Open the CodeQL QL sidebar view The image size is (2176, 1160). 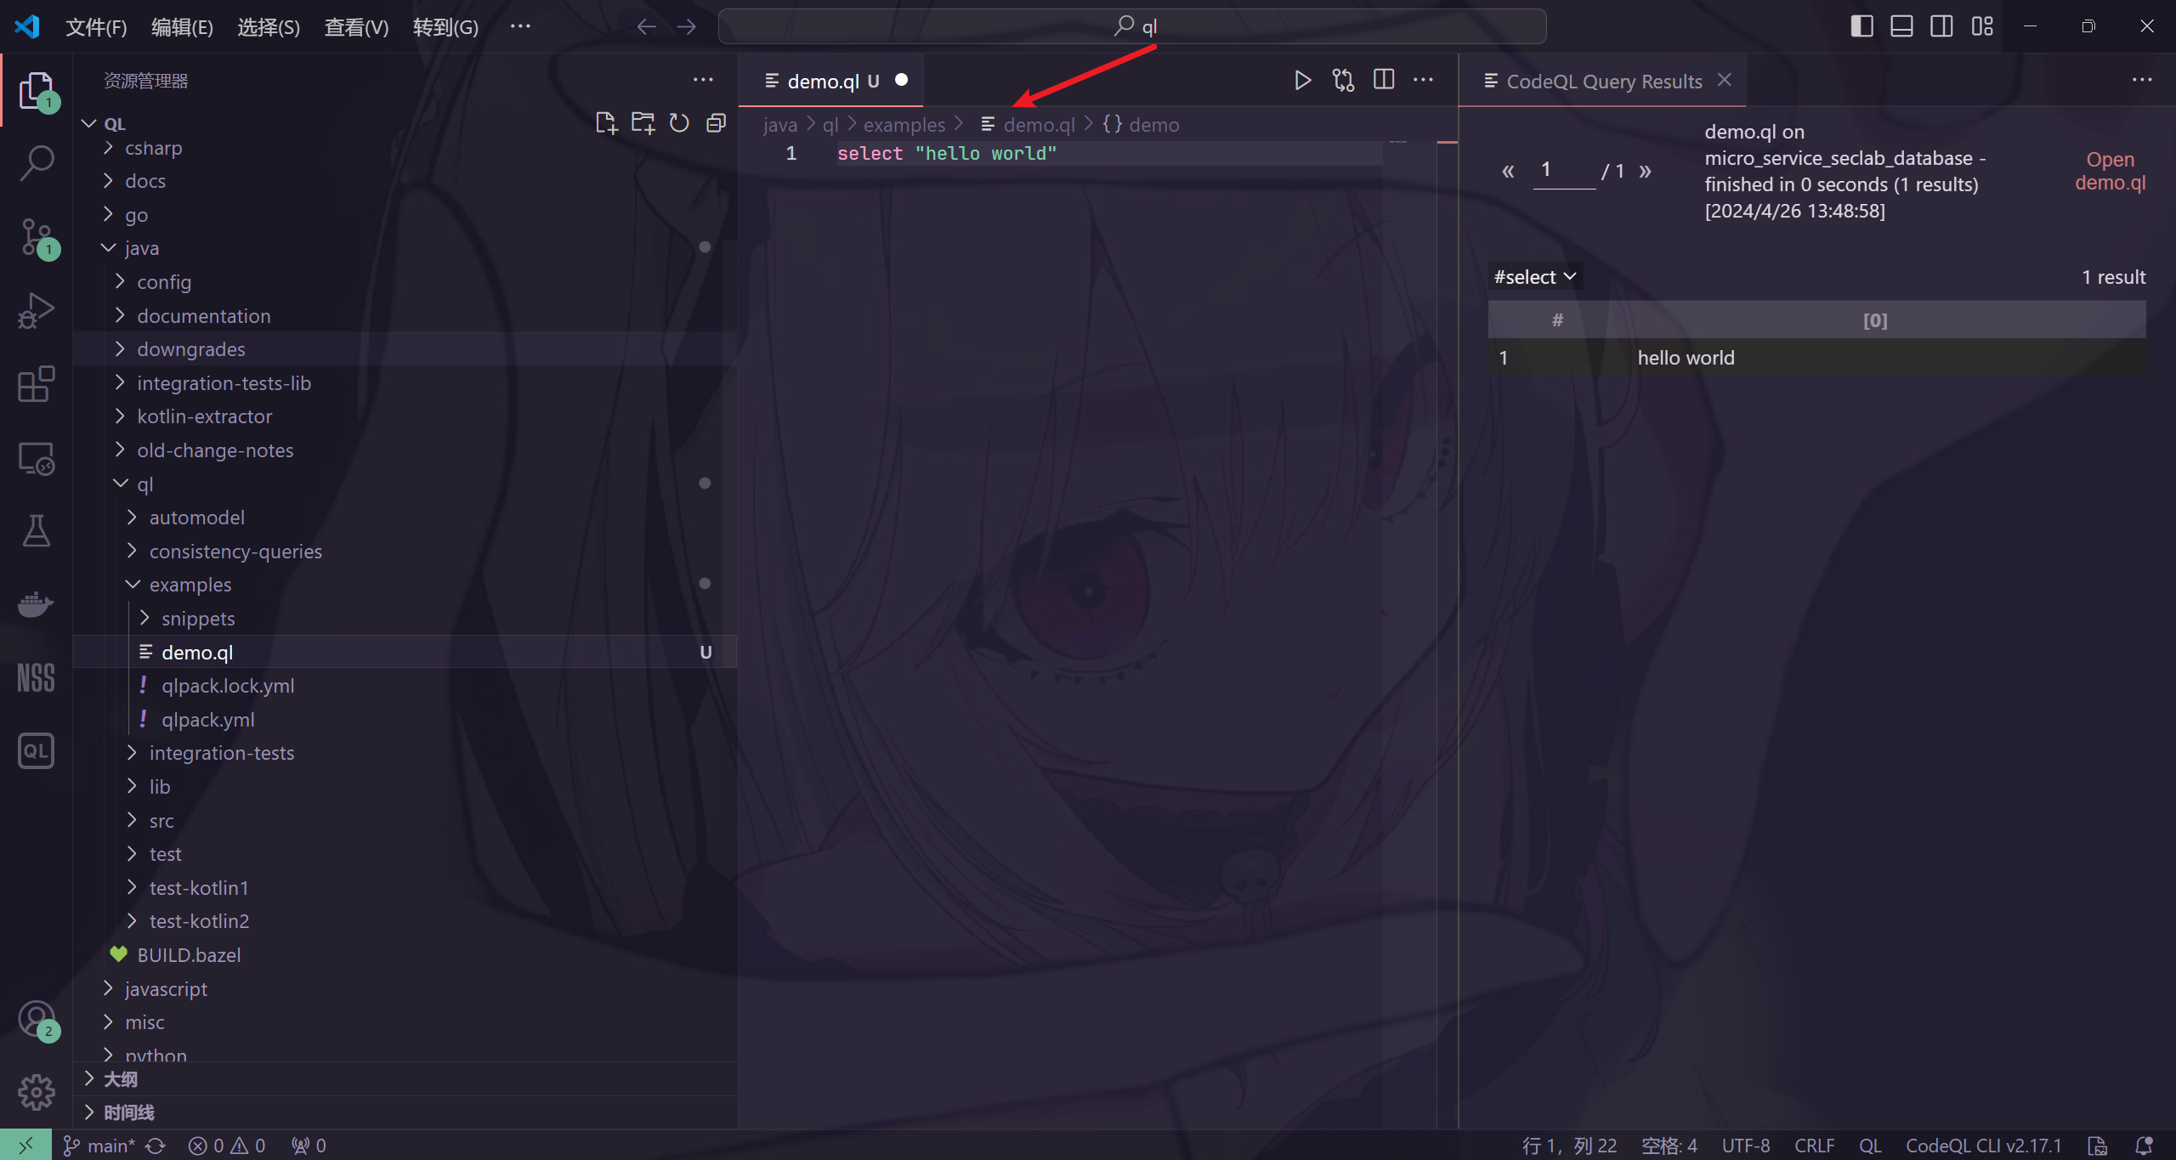[x=36, y=751]
